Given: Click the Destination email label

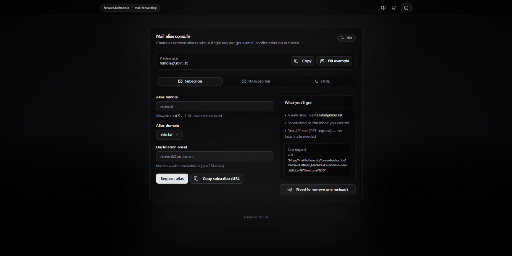Looking at the screenshot, I should (172, 147).
